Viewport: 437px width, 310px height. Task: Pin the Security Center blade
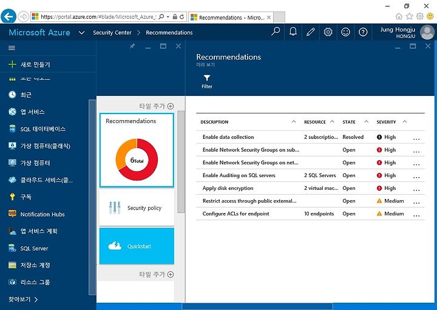coord(132,46)
